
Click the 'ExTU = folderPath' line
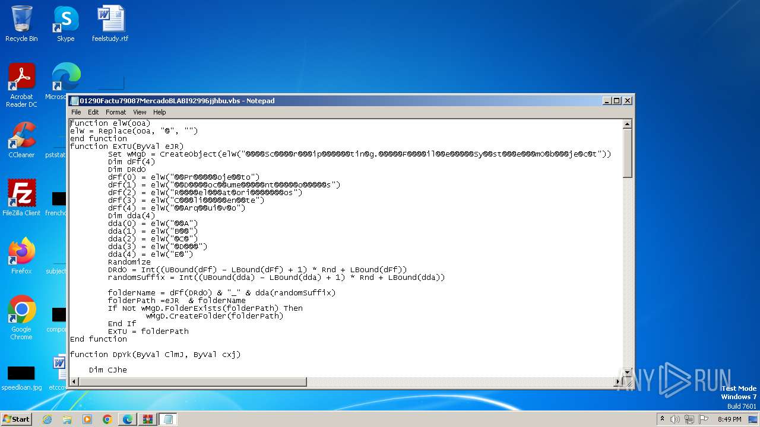click(148, 332)
